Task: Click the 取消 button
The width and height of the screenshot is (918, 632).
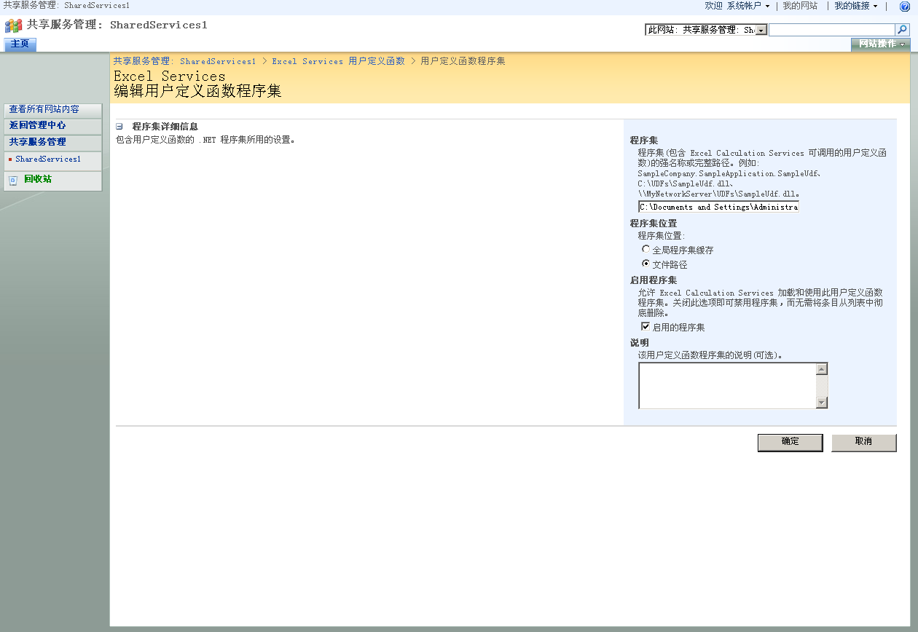Action: coord(864,443)
